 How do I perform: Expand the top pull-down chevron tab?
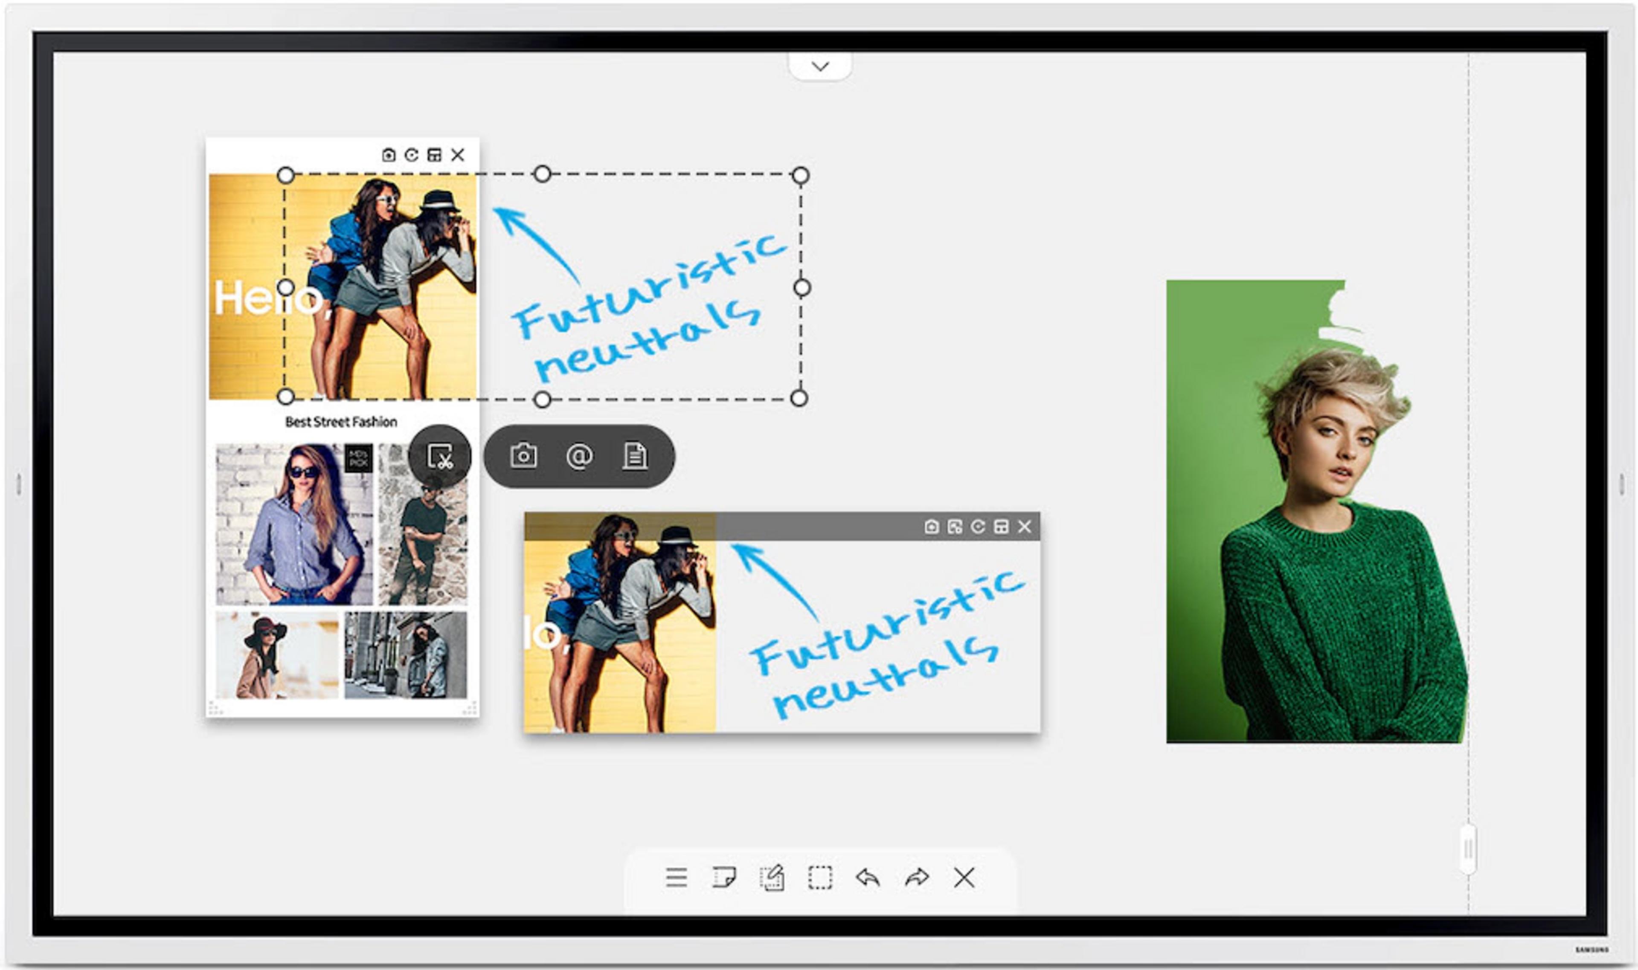[x=820, y=66]
